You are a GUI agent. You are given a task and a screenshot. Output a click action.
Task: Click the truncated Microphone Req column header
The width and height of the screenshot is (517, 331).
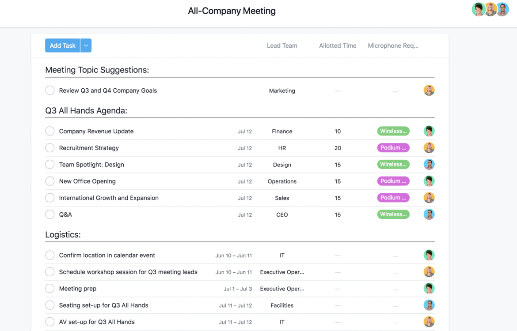click(x=393, y=45)
